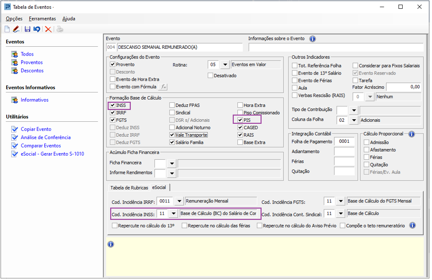The width and height of the screenshot is (432, 280).
Task: Click the info icon after Compõe o teto remuneratório
Action: pyautogui.click(x=412, y=226)
